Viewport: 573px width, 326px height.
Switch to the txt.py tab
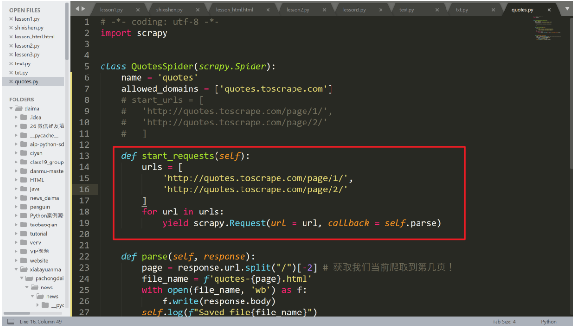462,10
